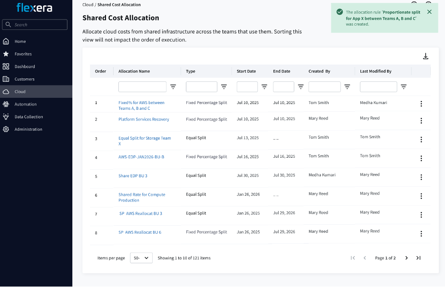445x287 pixels.
Task: Click the Last Modified By filter input
Action: coord(378,87)
